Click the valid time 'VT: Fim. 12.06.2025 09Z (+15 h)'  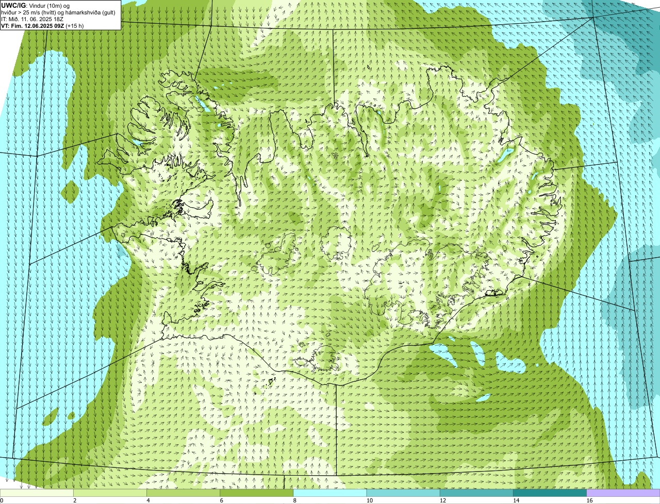click(42, 25)
